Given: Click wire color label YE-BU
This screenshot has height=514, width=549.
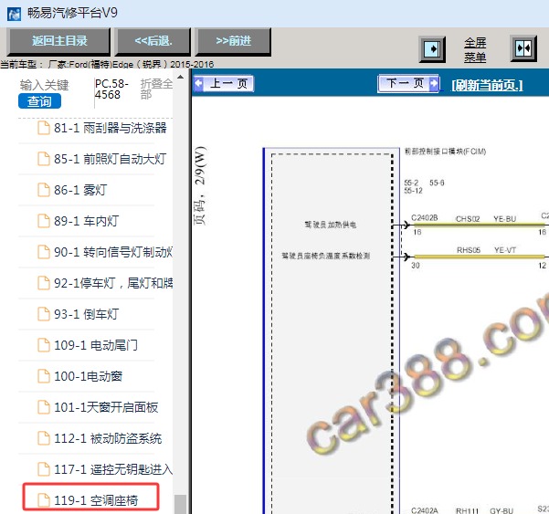Looking at the screenshot, I should (504, 219).
